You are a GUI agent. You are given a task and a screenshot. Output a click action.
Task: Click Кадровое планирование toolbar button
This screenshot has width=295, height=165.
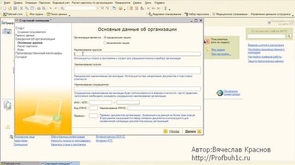165,14
